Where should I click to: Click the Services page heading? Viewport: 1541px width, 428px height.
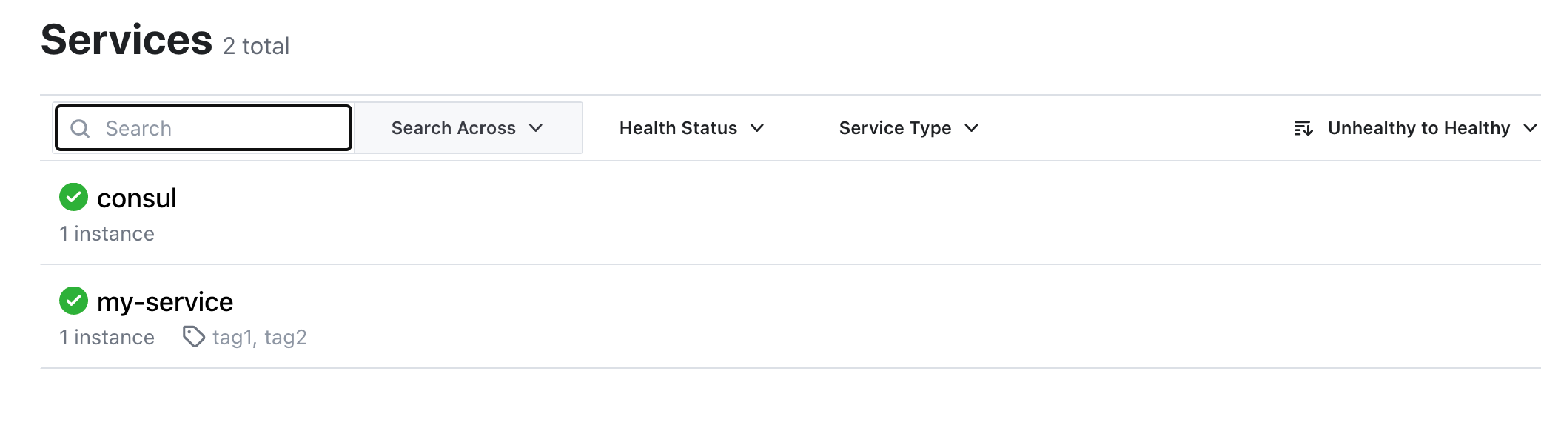click(x=127, y=40)
